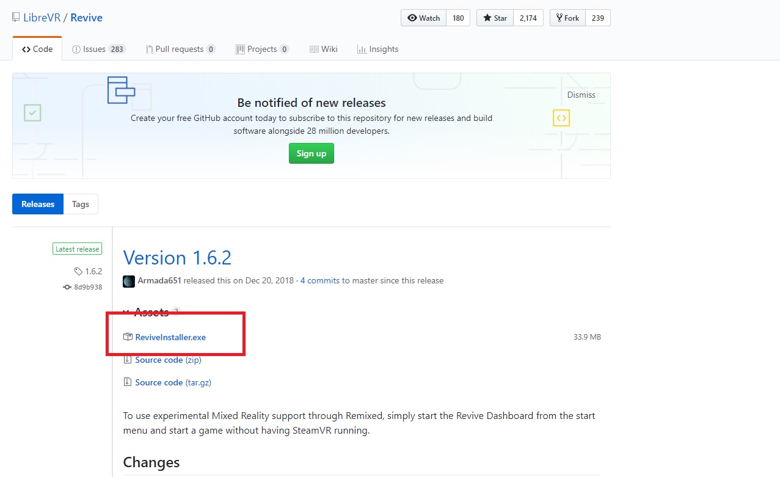The height and width of the screenshot is (477, 780).
Task: Open the LibreVR owner link
Action: click(x=42, y=18)
